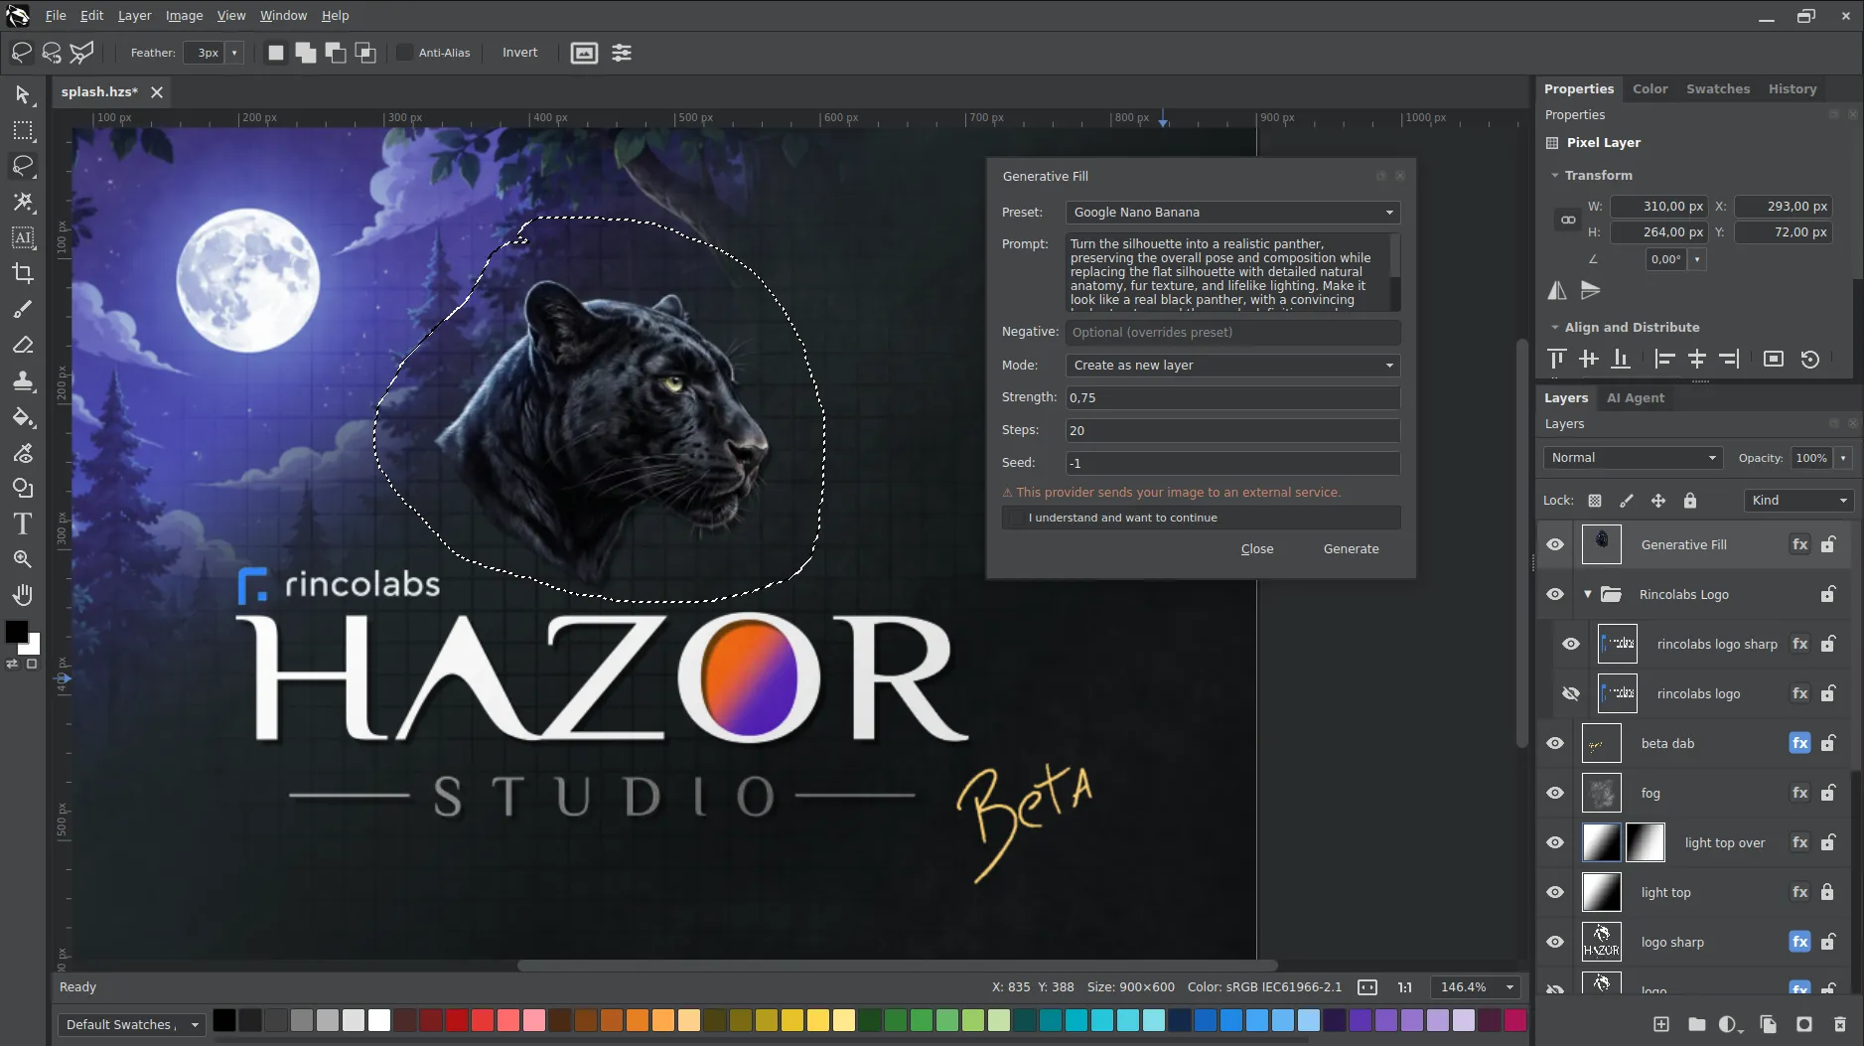Viewport: 1864px width, 1046px height.
Task: Toggle lock transparent pixels
Action: [x=1595, y=501]
